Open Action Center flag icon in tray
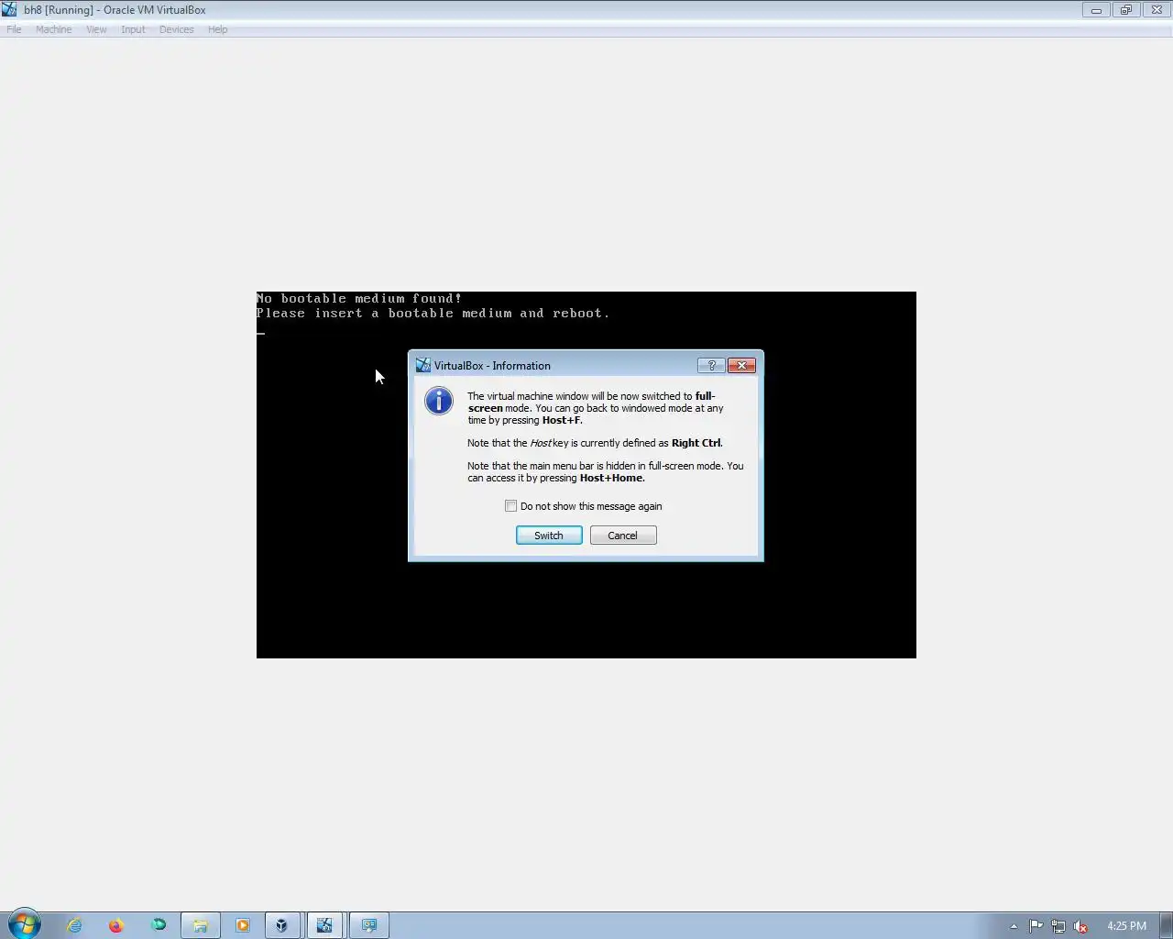Screen dimensions: 1173x939 point(1036,926)
